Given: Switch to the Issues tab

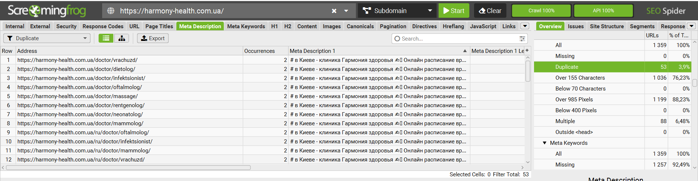Looking at the screenshot, I should (x=575, y=26).
